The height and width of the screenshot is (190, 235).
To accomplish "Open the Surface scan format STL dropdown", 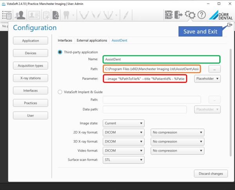I will click(x=123, y=160).
